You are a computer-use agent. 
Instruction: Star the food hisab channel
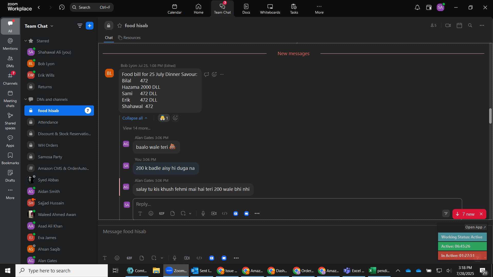point(120,25)
